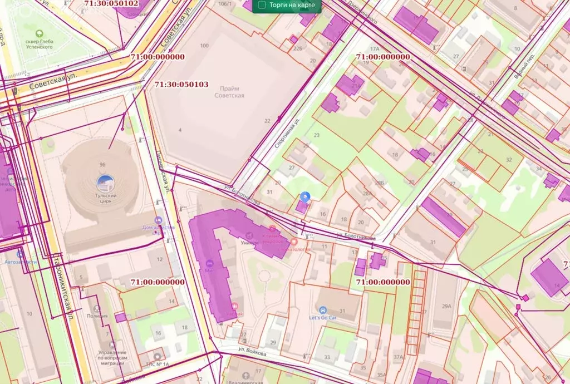
Task: Open the Kalibak restaurant marker
Action: coord(234,306)
